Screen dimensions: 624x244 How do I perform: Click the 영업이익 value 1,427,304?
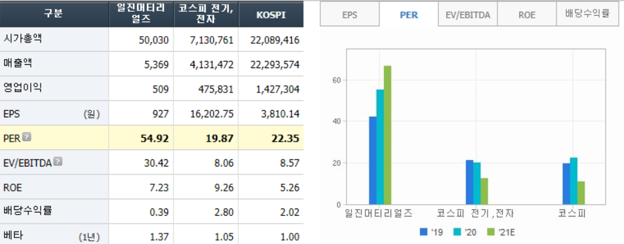point(278,89)
